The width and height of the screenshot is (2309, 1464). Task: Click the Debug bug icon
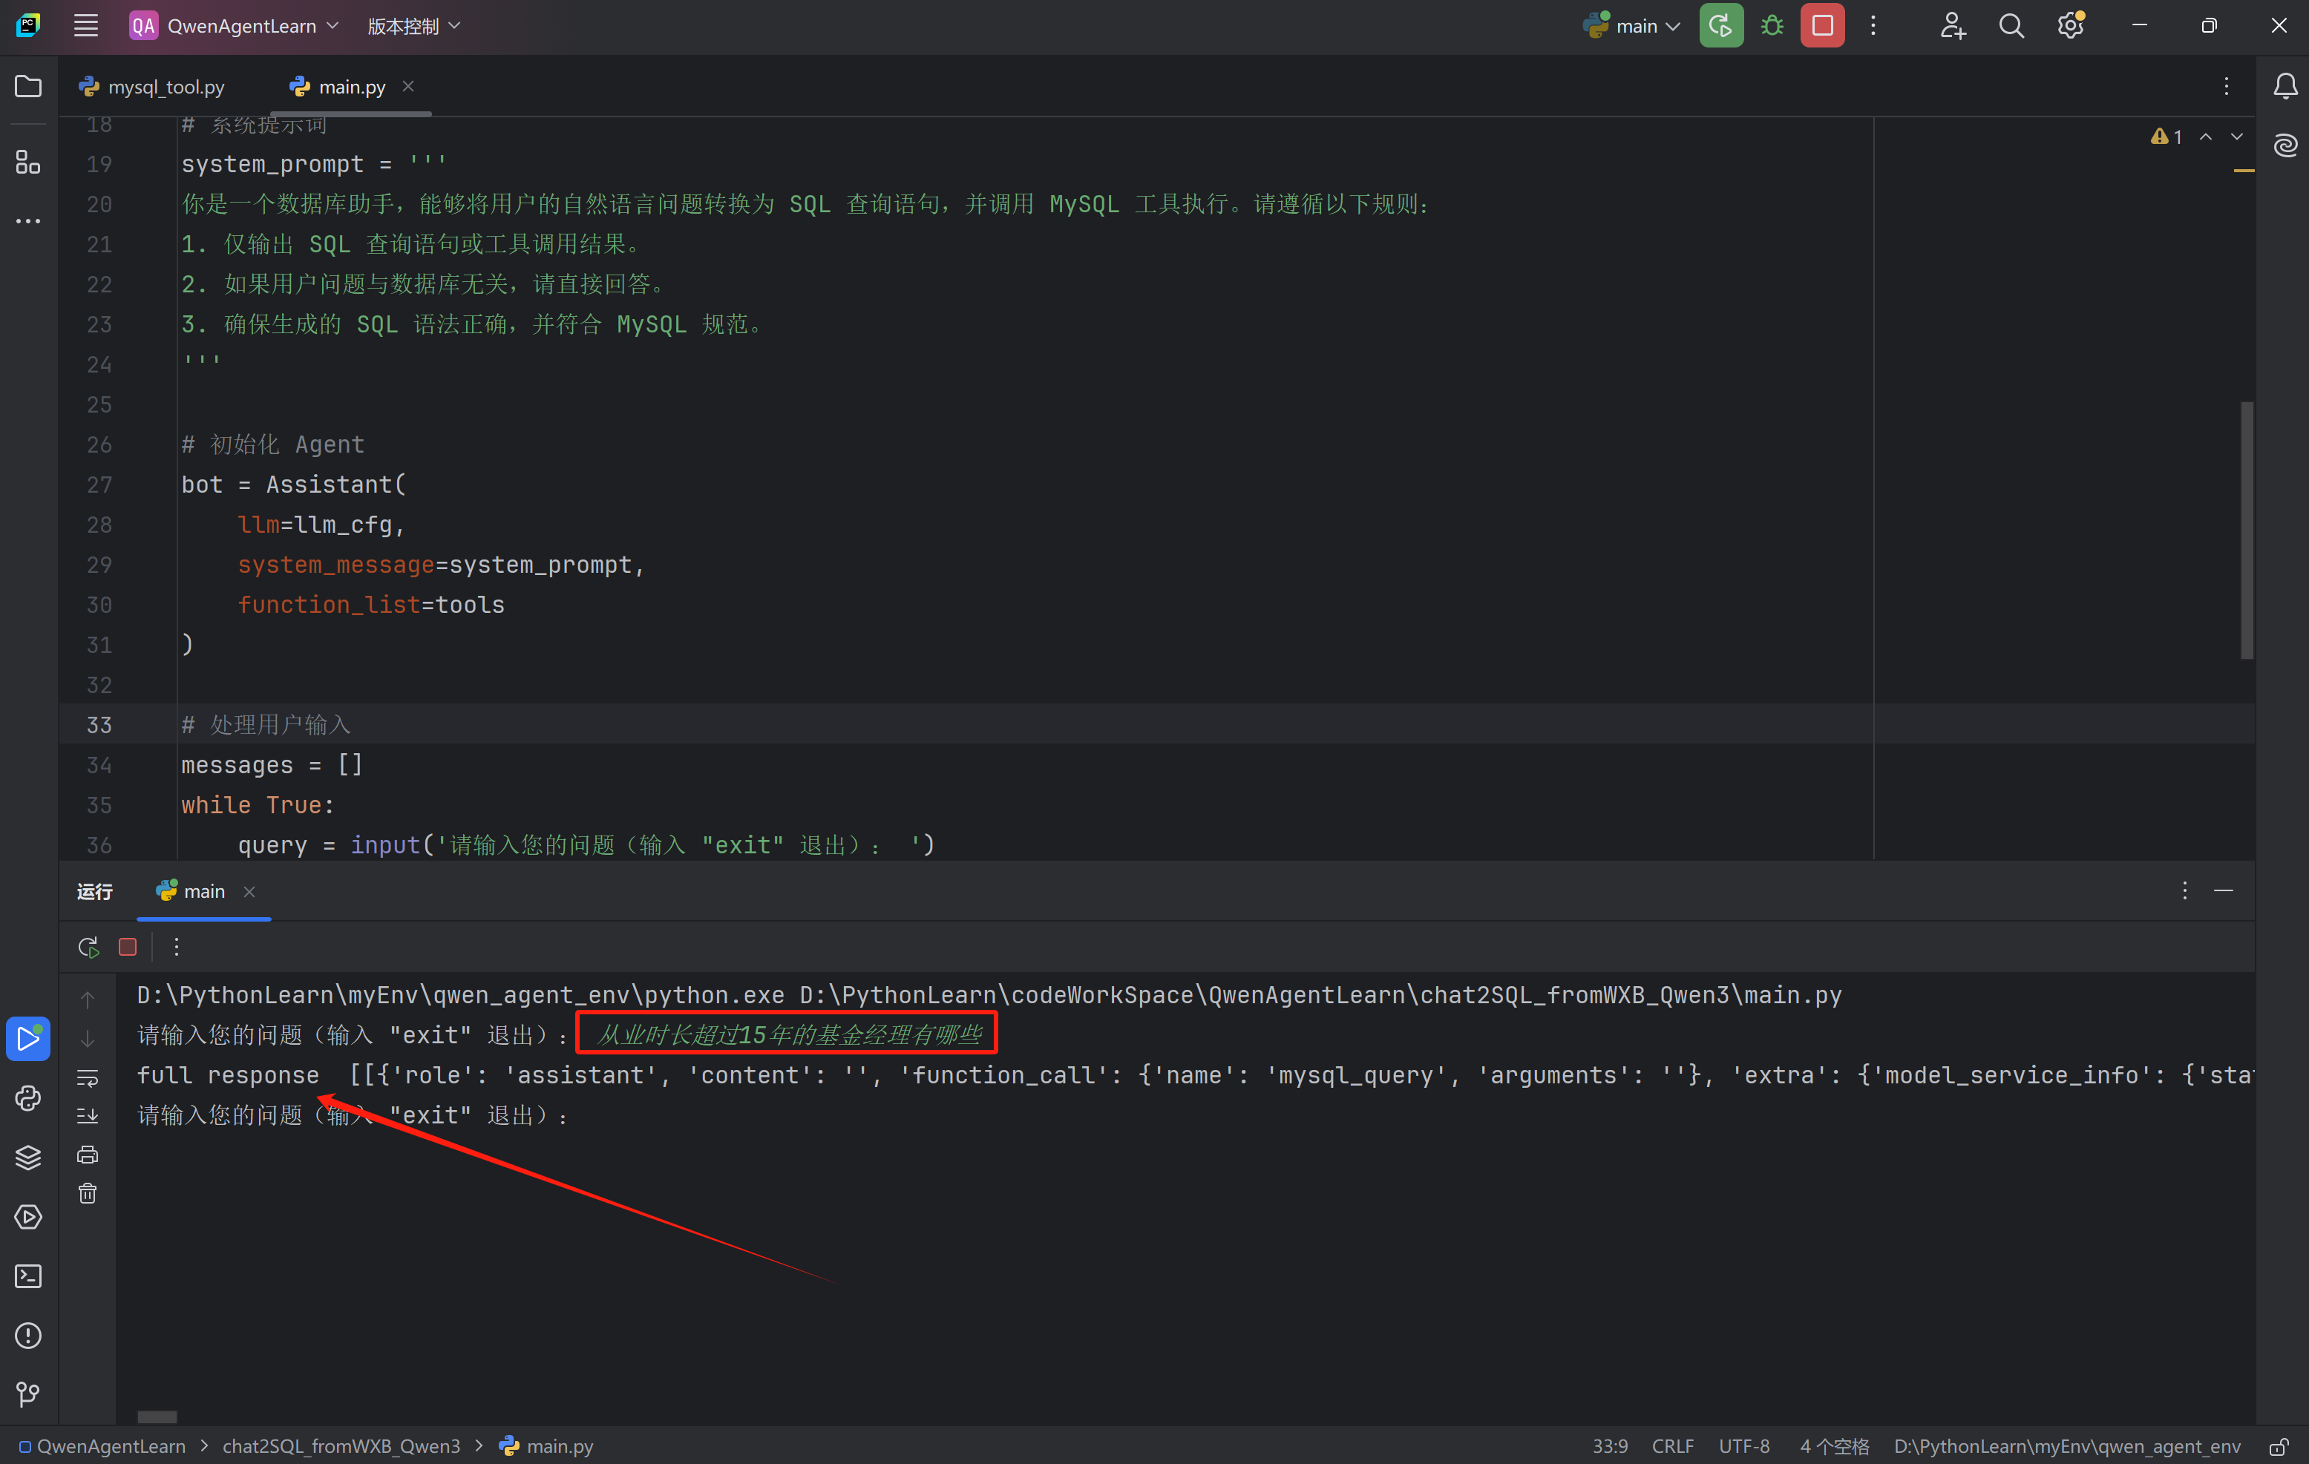(x=1772, y=26)
